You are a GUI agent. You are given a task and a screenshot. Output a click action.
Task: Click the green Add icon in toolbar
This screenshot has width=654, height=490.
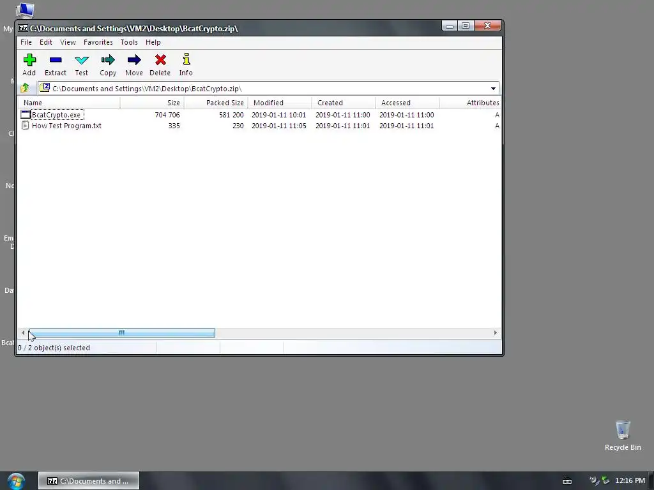[29, 60]
